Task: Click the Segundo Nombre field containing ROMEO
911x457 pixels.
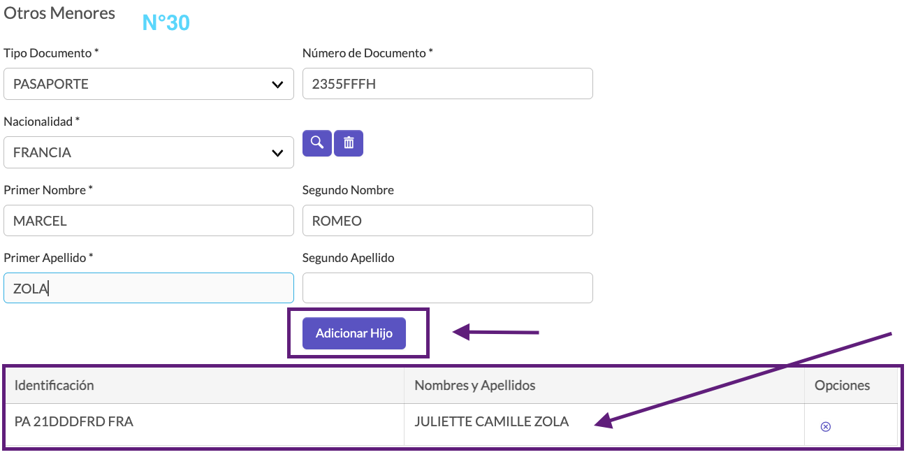Action: [448, 221]
